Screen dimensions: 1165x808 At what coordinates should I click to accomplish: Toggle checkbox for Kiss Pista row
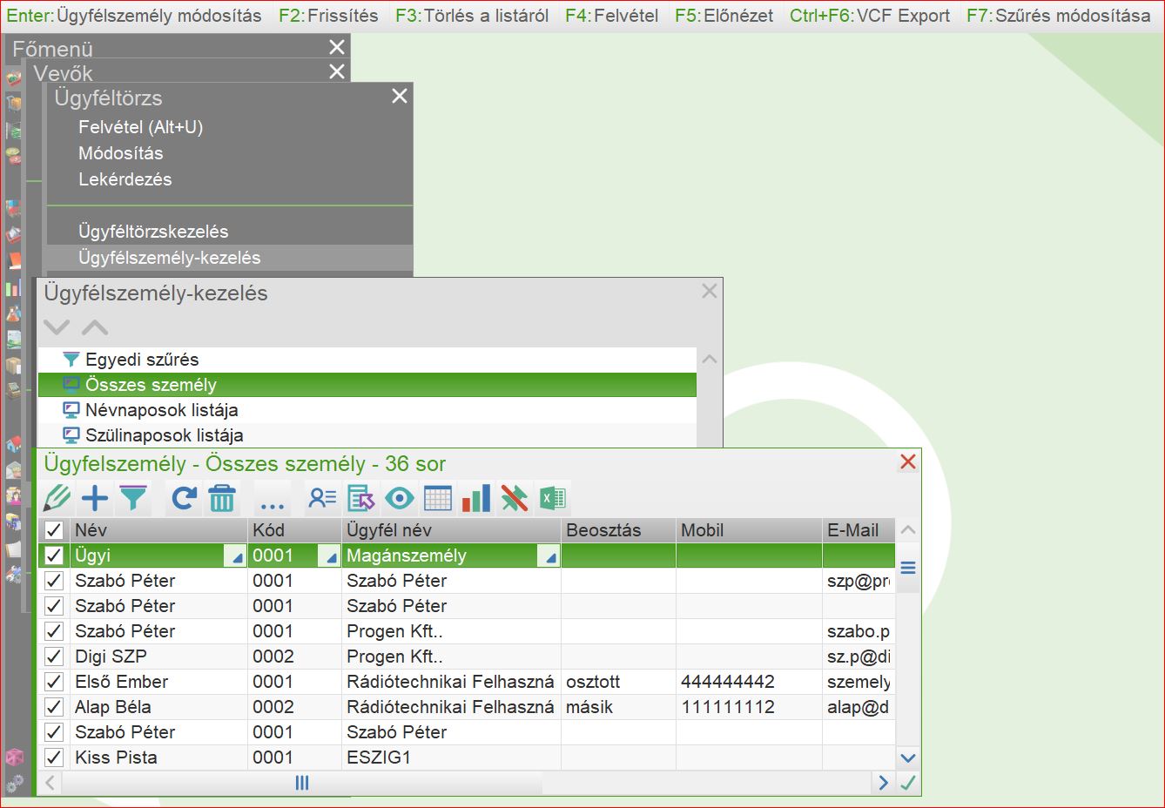click(54, 757)
